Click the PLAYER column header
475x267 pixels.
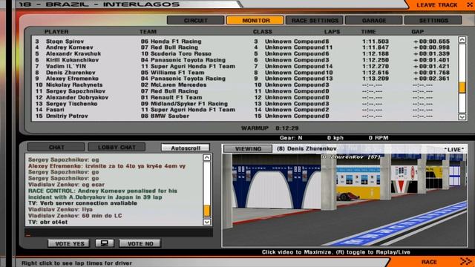click(56, 31)
